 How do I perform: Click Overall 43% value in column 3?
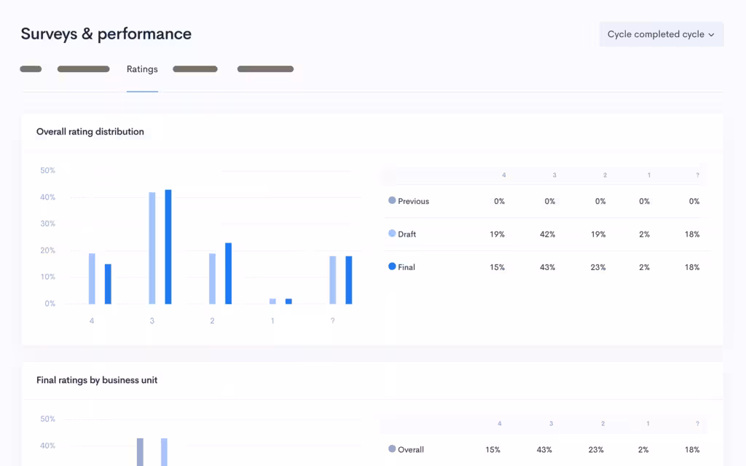(544, 449)
